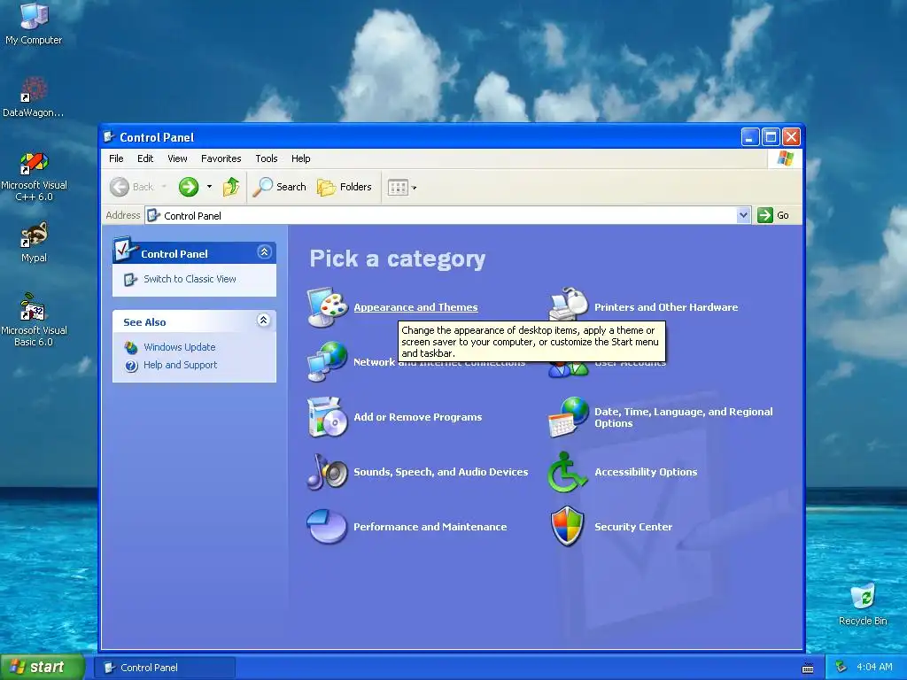Screen dimensions: 907x680
Task: Click the Control Panel taskbar button
Action: pos(165,668)
